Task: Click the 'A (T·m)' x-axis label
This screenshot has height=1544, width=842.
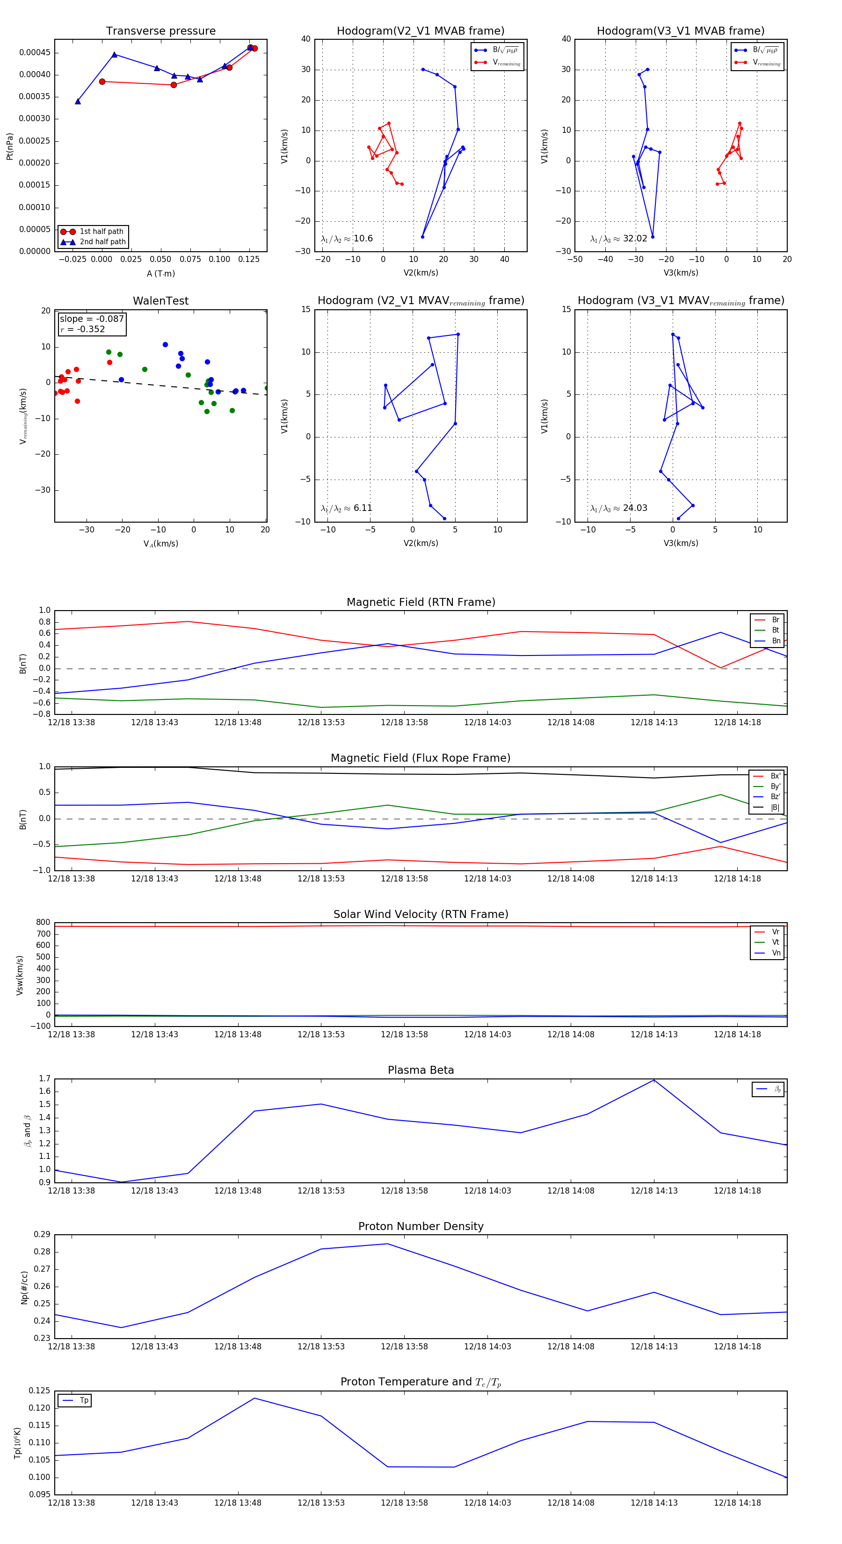Action: pos(160,273)
